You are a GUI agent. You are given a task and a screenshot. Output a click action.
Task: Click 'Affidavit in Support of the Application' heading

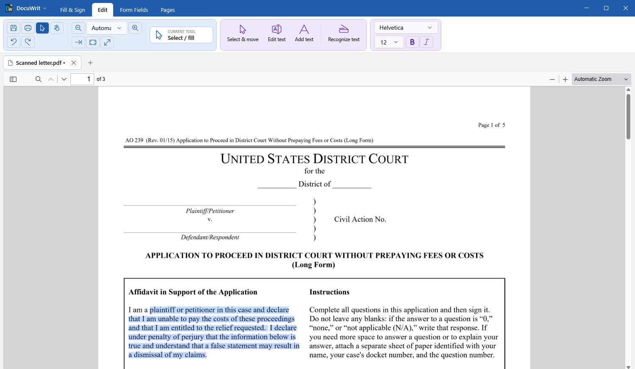coord(193,292)
